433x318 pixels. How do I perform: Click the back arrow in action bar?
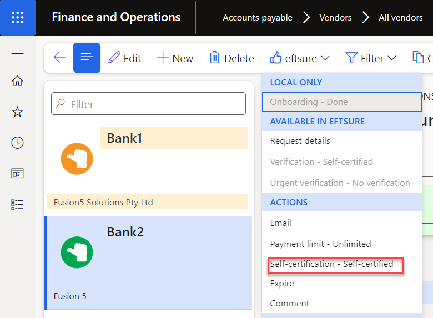(x=59, y=58)
